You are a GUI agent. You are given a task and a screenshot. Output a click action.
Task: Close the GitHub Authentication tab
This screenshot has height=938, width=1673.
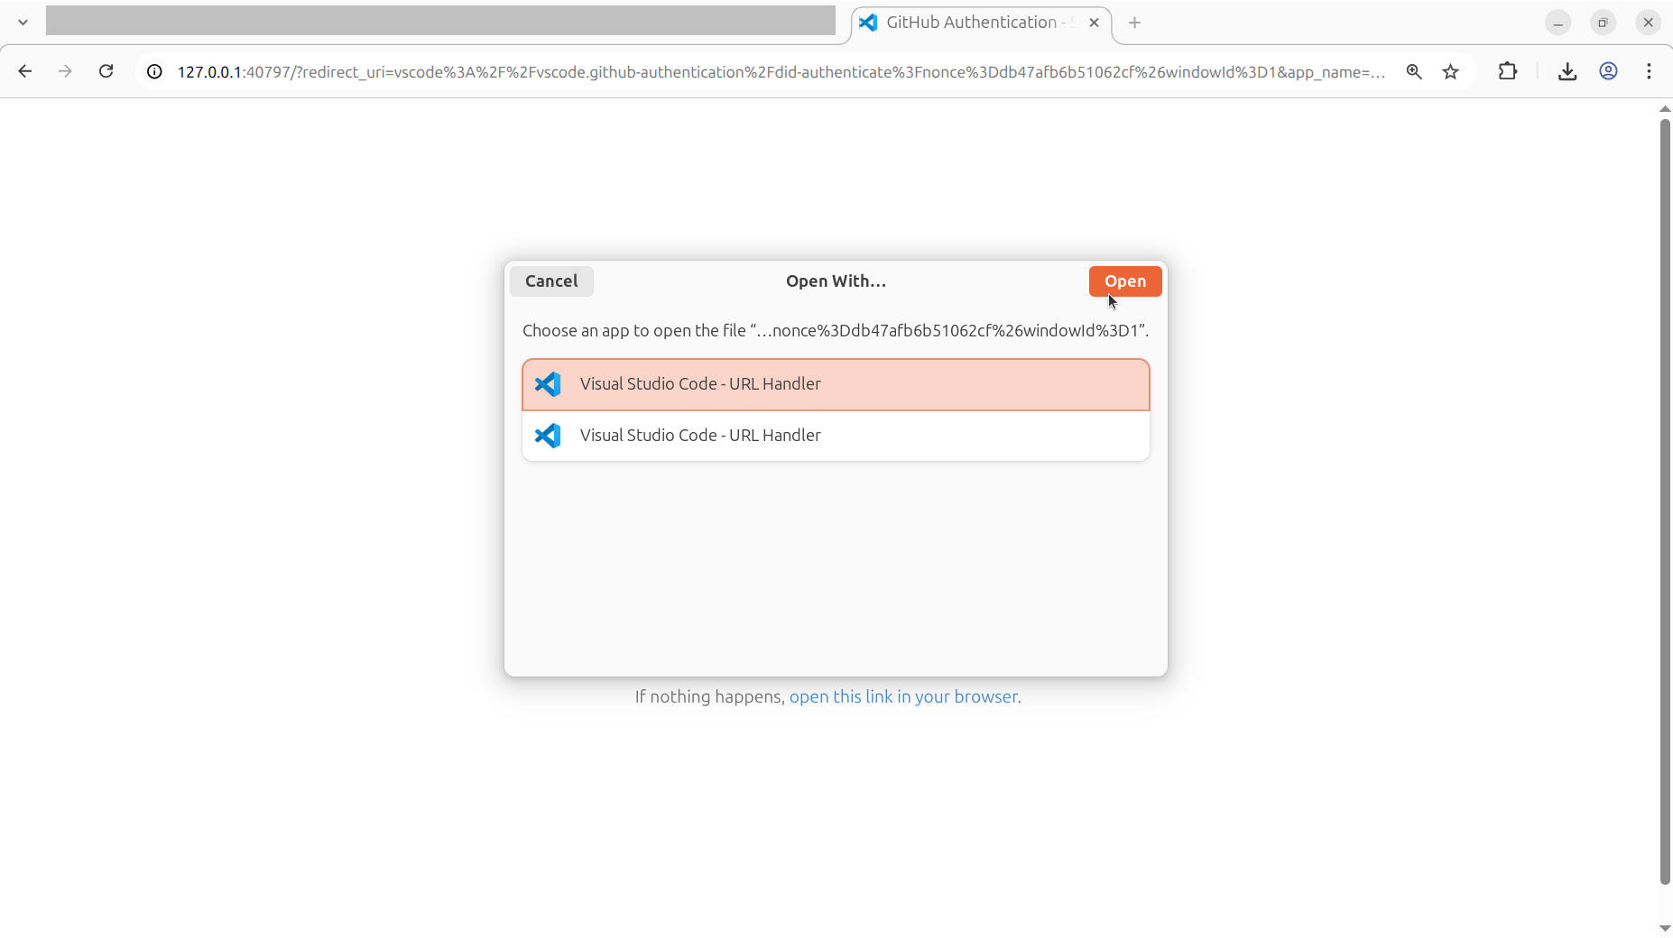click(x=1094, y=23)
